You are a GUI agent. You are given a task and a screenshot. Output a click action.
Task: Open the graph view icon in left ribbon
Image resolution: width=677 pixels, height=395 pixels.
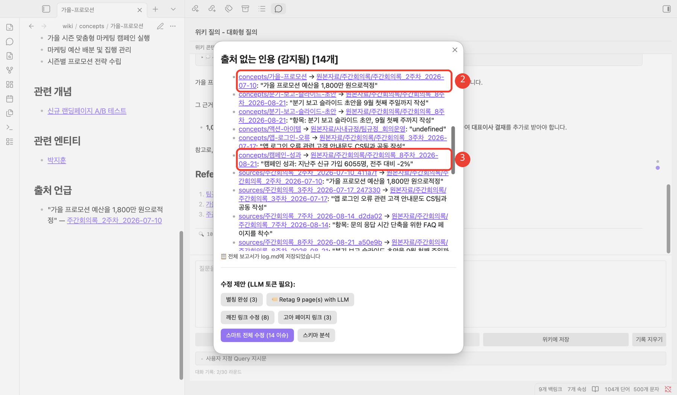10,70
